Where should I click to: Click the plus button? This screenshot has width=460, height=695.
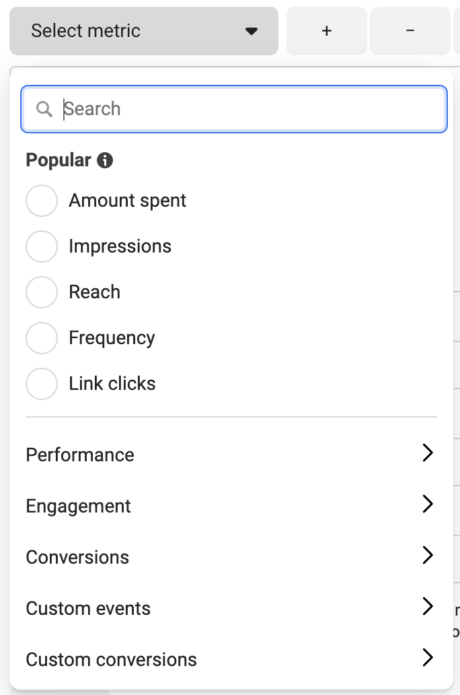click(326, 30)
